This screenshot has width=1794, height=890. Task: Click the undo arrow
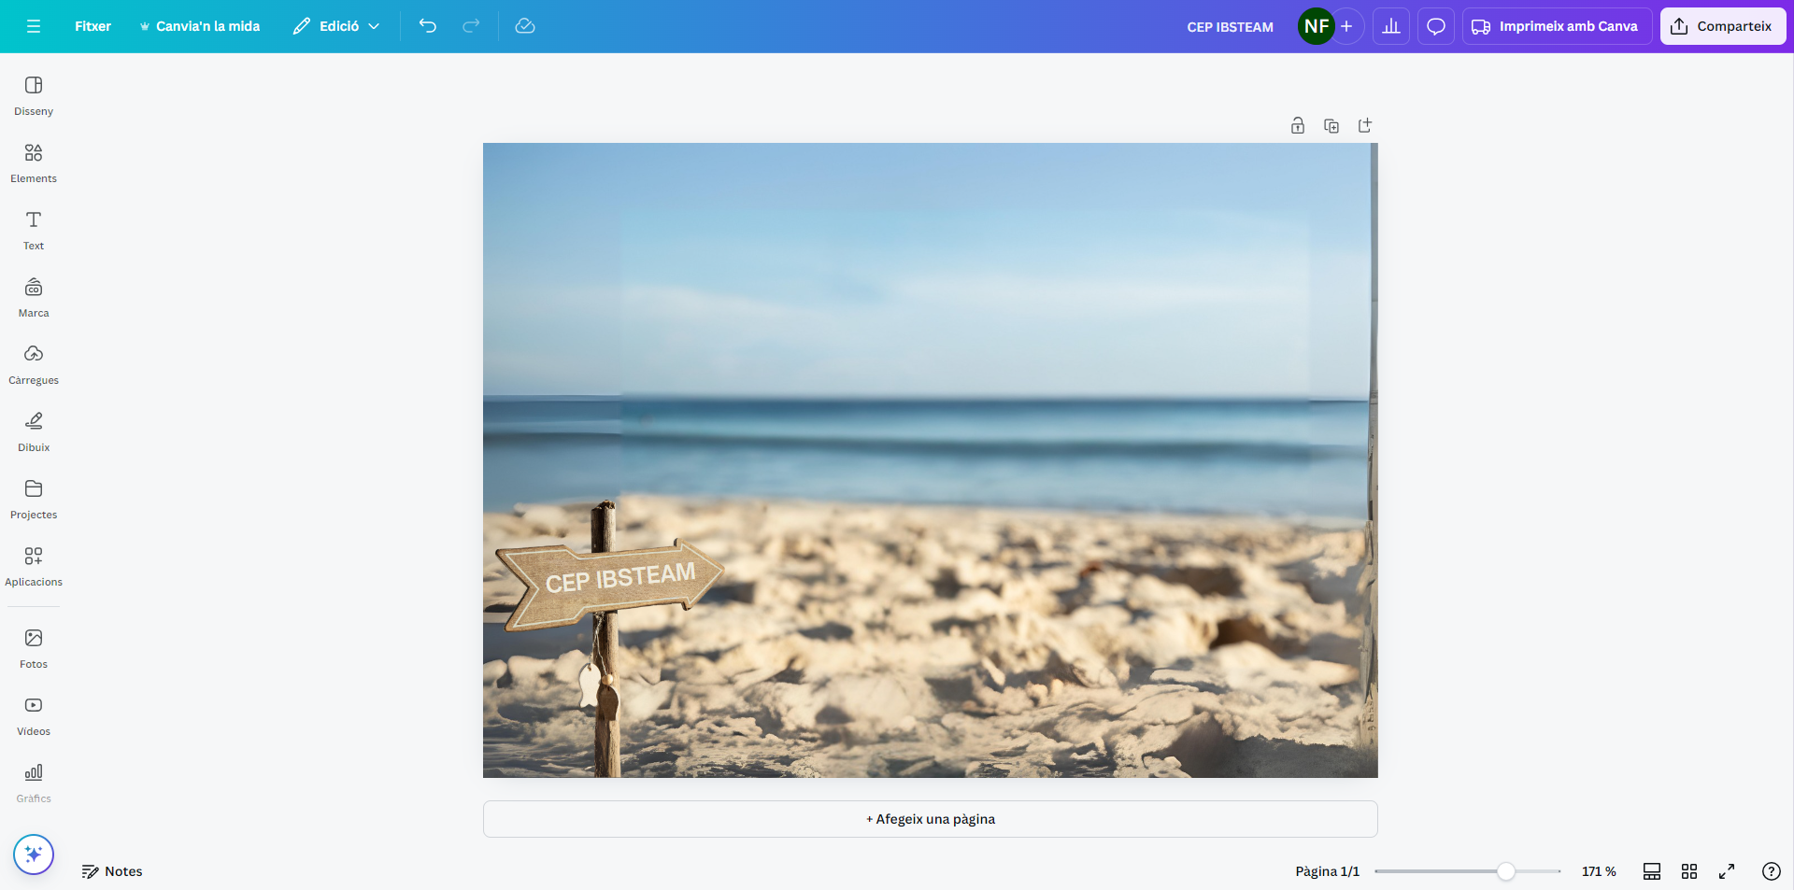pos(428,26)
